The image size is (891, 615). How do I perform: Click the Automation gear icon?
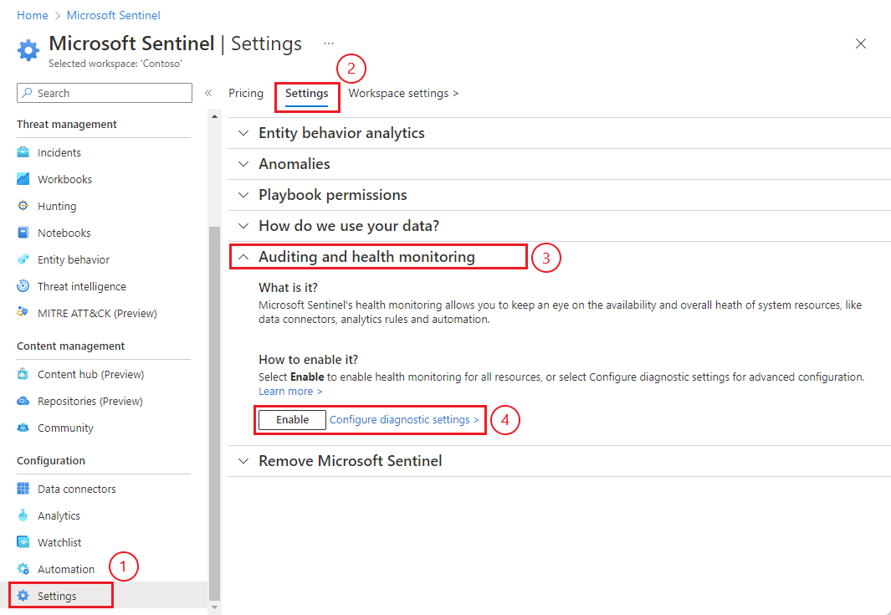(23, 569)
